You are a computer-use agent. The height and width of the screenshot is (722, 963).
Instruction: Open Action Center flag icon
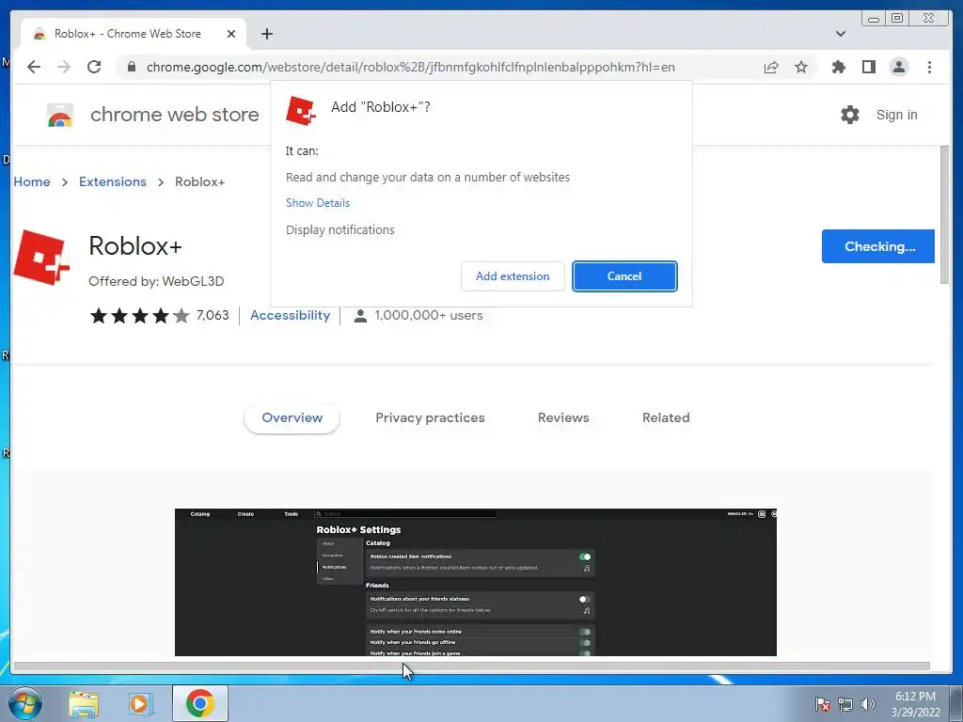(823, 704)
